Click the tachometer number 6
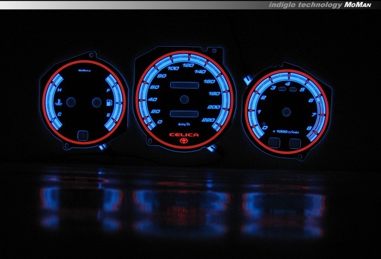 coord(311,100)
